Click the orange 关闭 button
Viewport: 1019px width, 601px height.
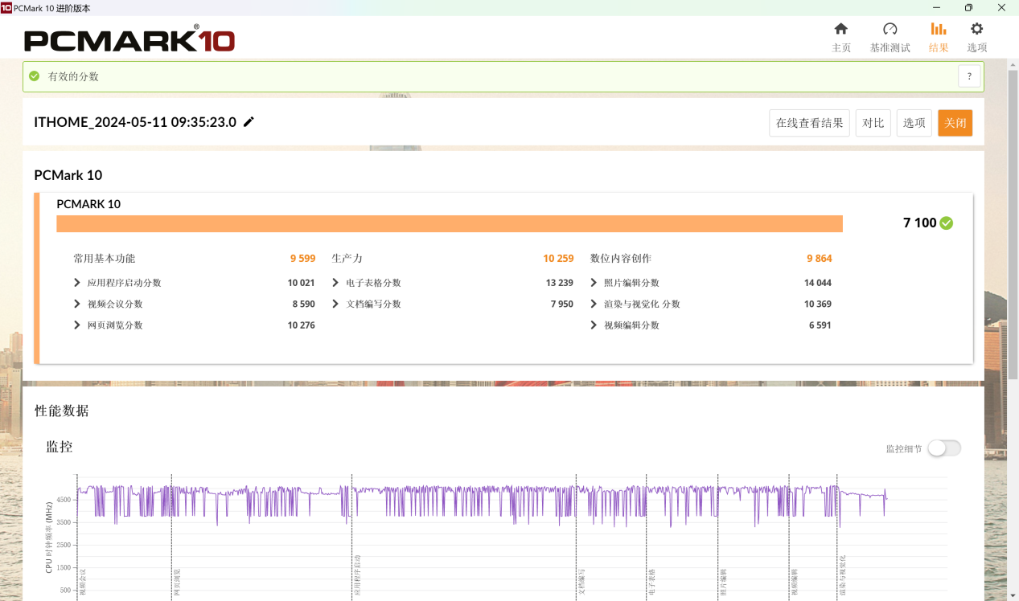coord(955,123)
